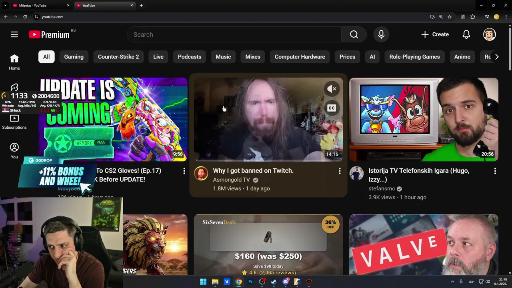
Task: Click the Chrome address bar URL
Action: pyautogui.click(x=52, y=17)
